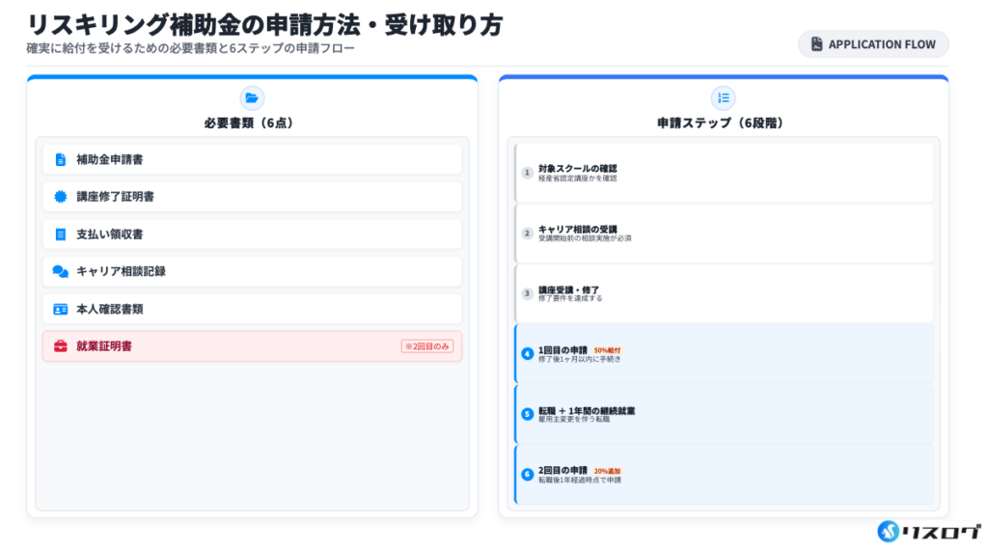Click the document icon beside 補助金申請書
The image size is (988, 550).
61,159
